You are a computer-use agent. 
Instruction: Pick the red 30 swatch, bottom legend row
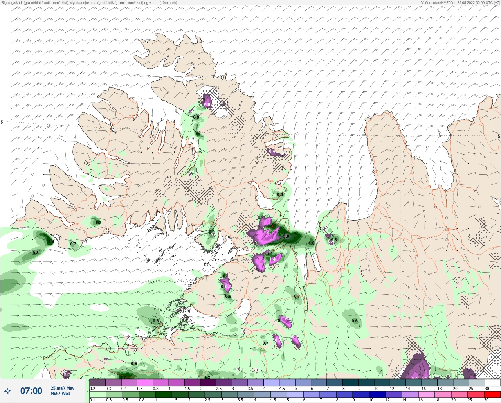click(x=492, y=394)
